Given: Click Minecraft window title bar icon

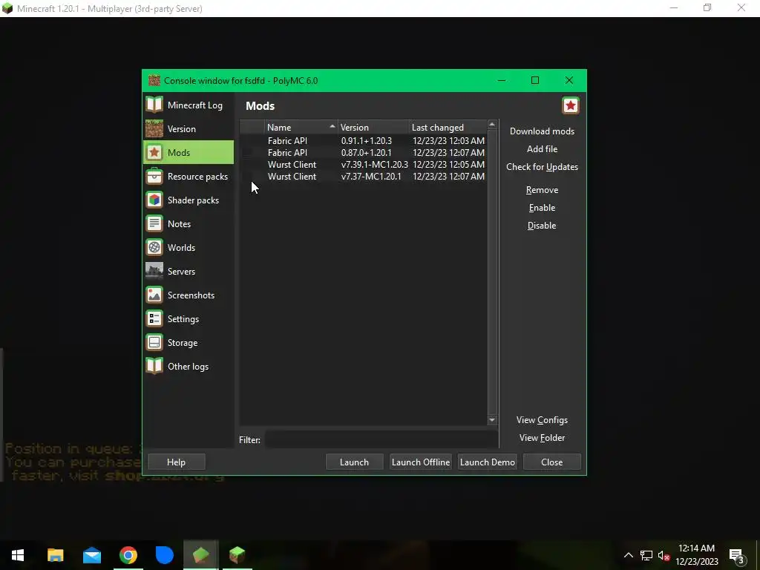Looking at the screenshot, I should point(7,8).
